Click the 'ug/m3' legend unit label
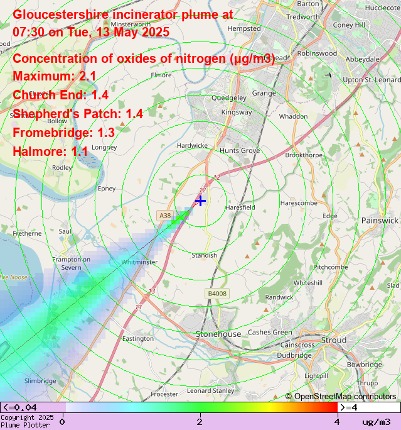This screenshot has width=401, height=430. [x=377, y=422]
